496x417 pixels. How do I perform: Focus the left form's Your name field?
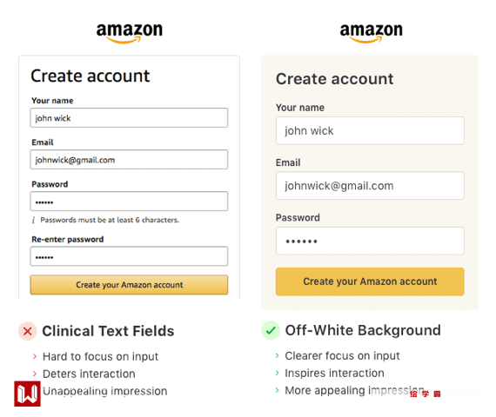(x=129, y=118)
